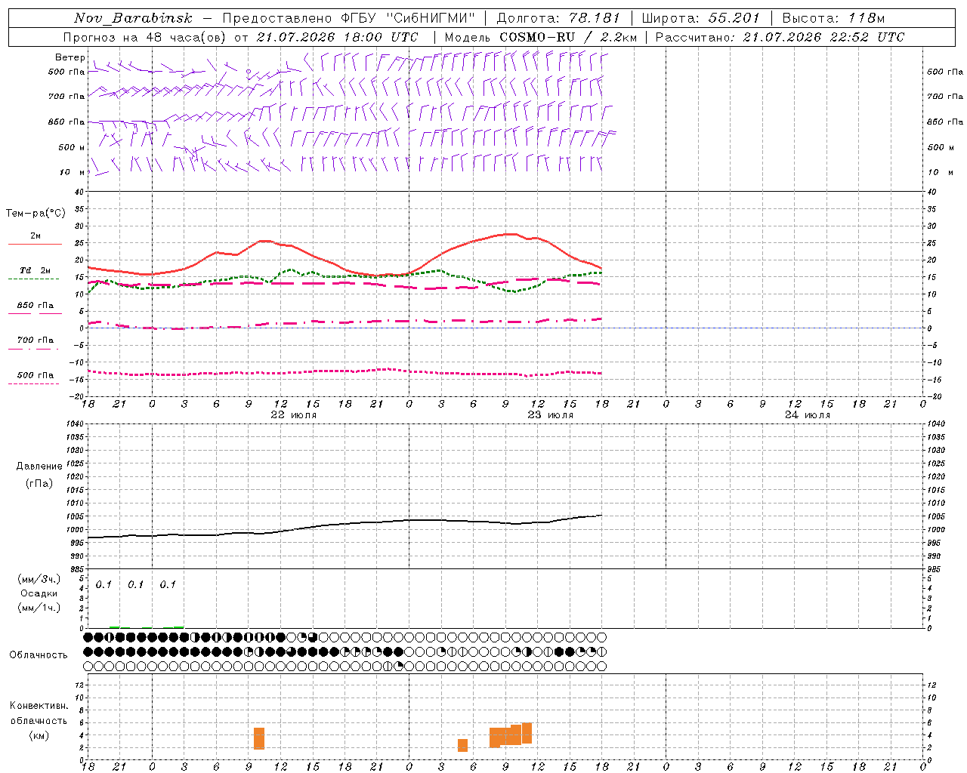Click the tallest orange convective cloud bar
Viewport: 967px width, 773px height.
click(527, 733)
